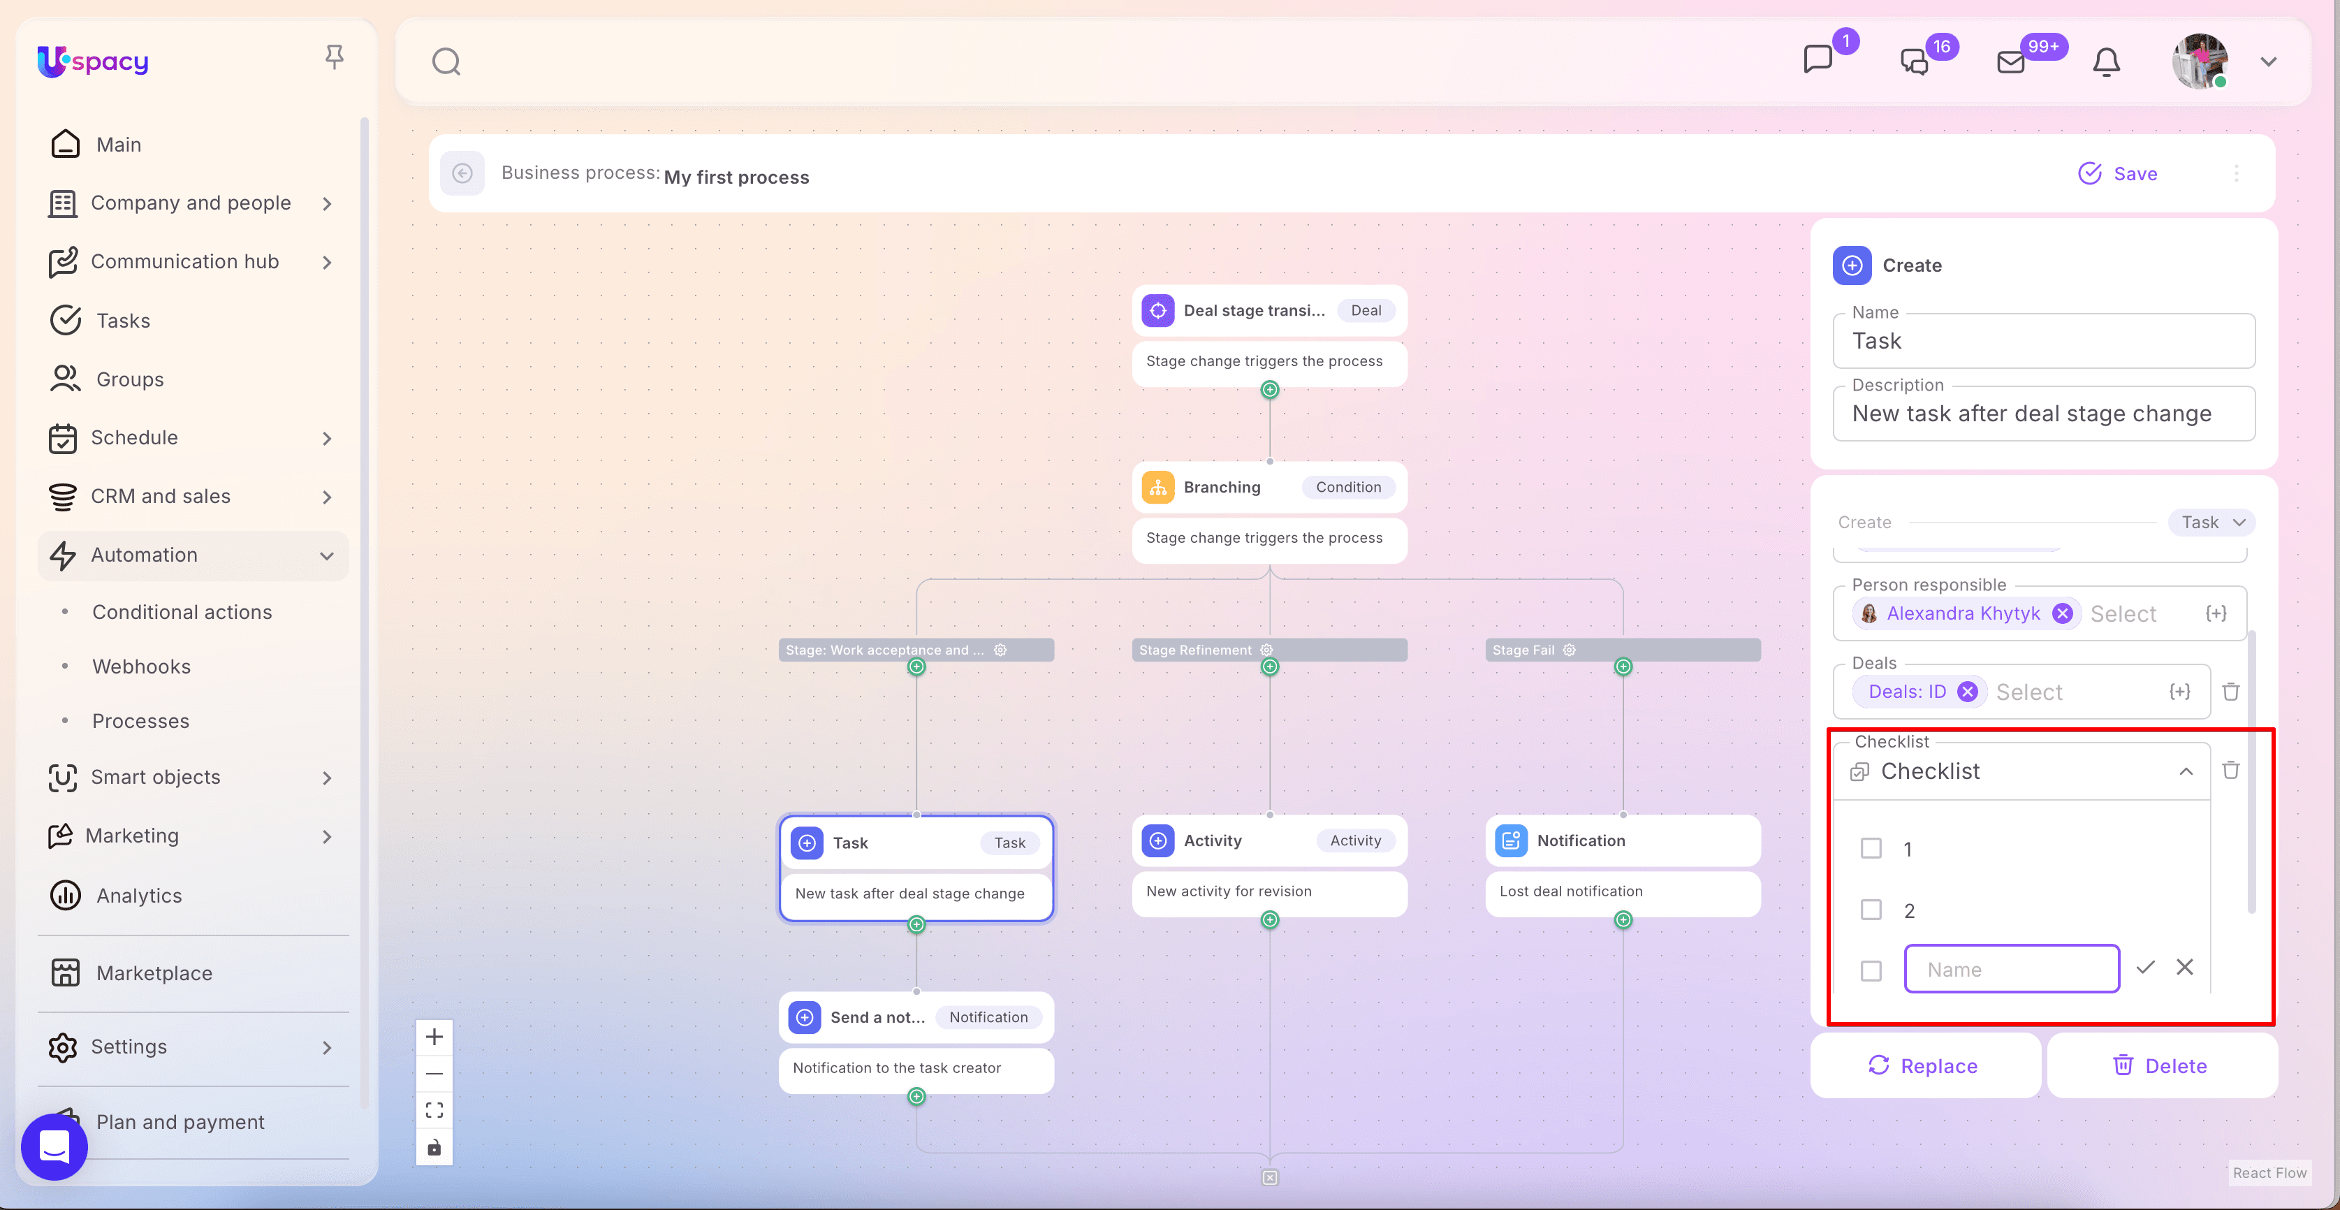This screenshot has height=1210, width=2340.
Task: Pin the sidebar with pin icon
Action: 333,57
